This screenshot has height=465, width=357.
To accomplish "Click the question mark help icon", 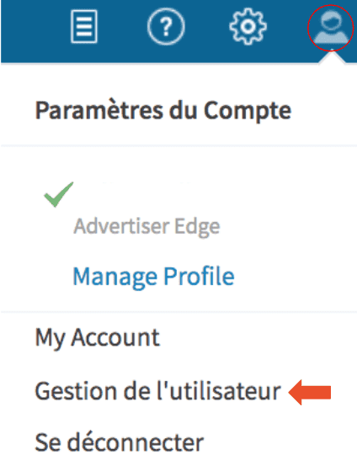I will (x=166, y=26).
